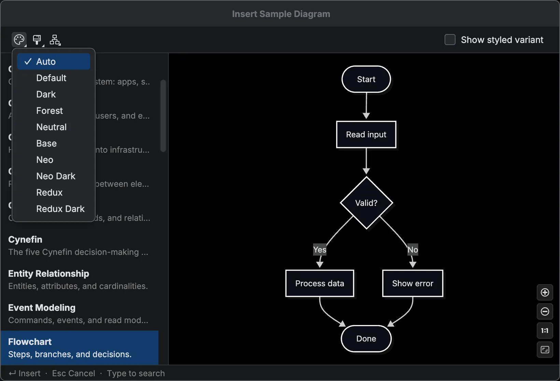Click the Valid? decision diamond
Image resolution: width=560 pixels, height=381 pixels.
click(366, 203)
